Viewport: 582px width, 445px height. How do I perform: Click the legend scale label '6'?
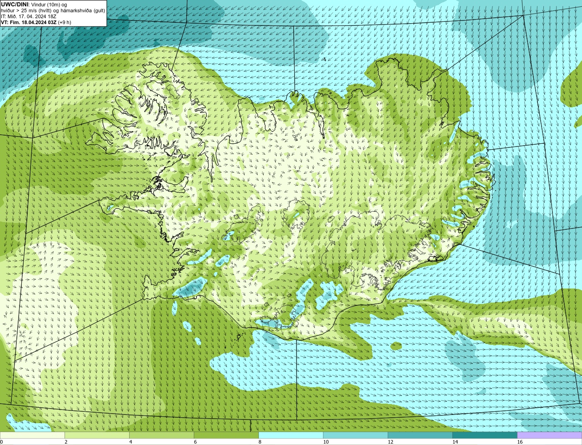195,442
